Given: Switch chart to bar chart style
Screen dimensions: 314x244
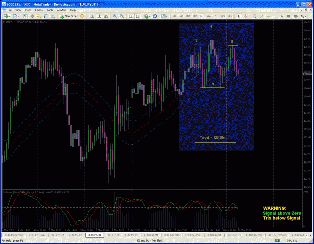Looking at the screenshot, I should click(92, 16).
